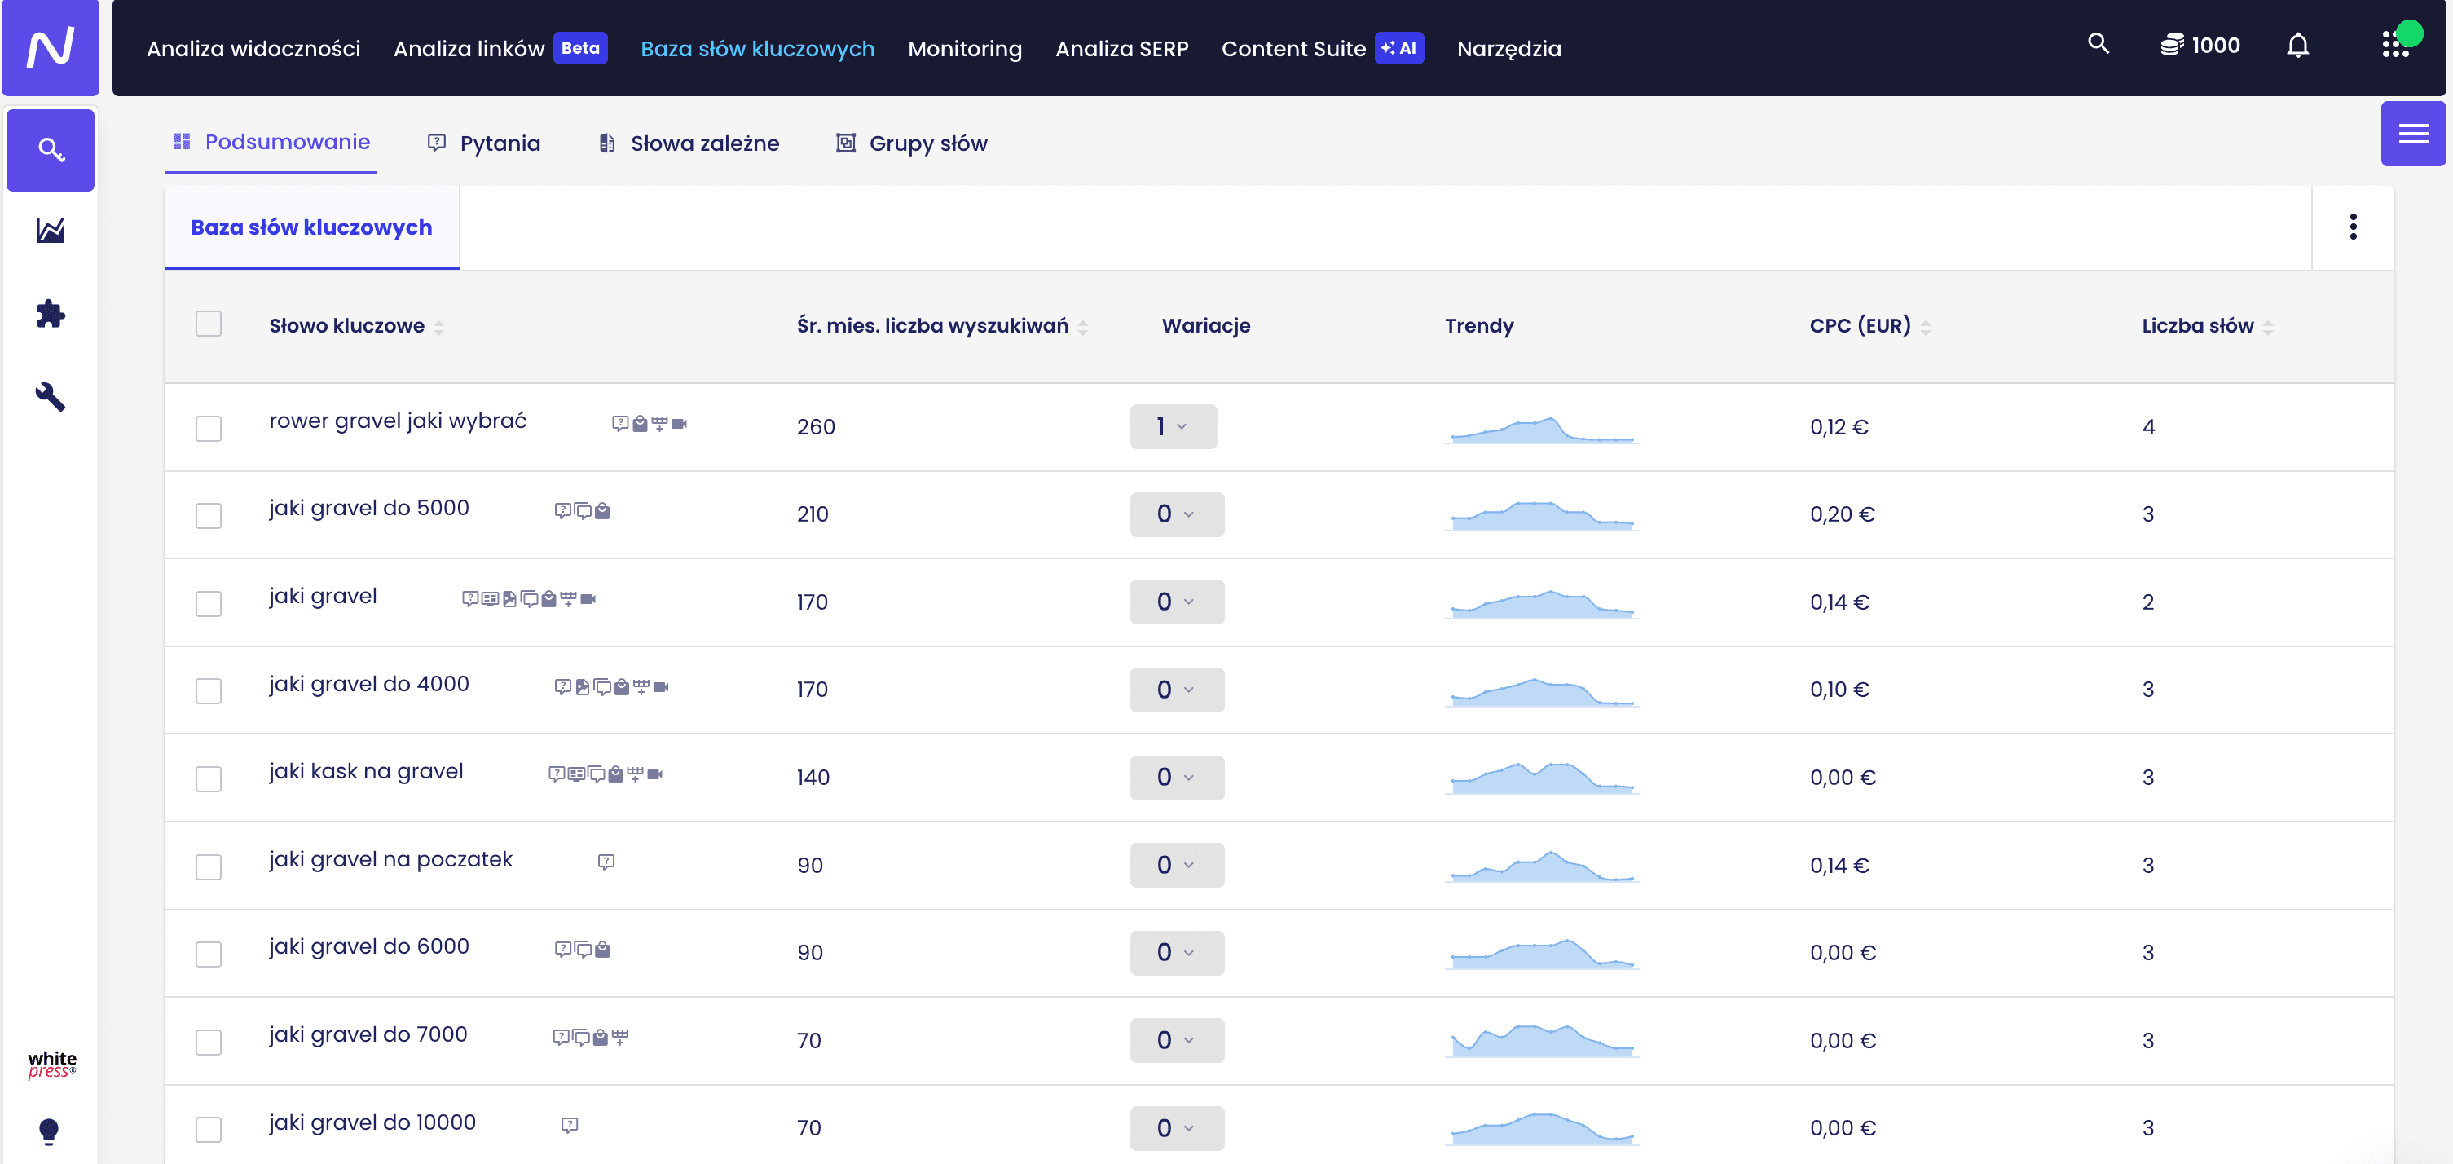Open the notifications bell
This screenshot has height=1164, width=2453.
2298,45
